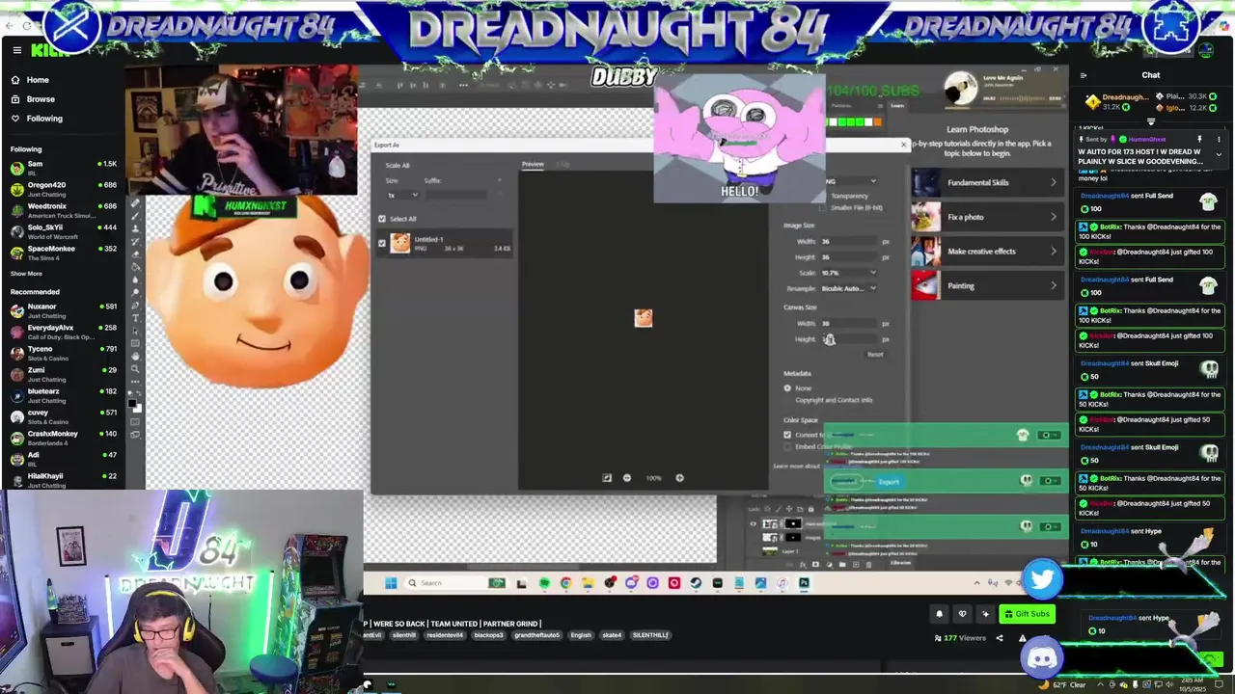This screenshot has width=1235, height=694.
Task: Expand the Fundamental Skills topic
Action: point(987,182)
